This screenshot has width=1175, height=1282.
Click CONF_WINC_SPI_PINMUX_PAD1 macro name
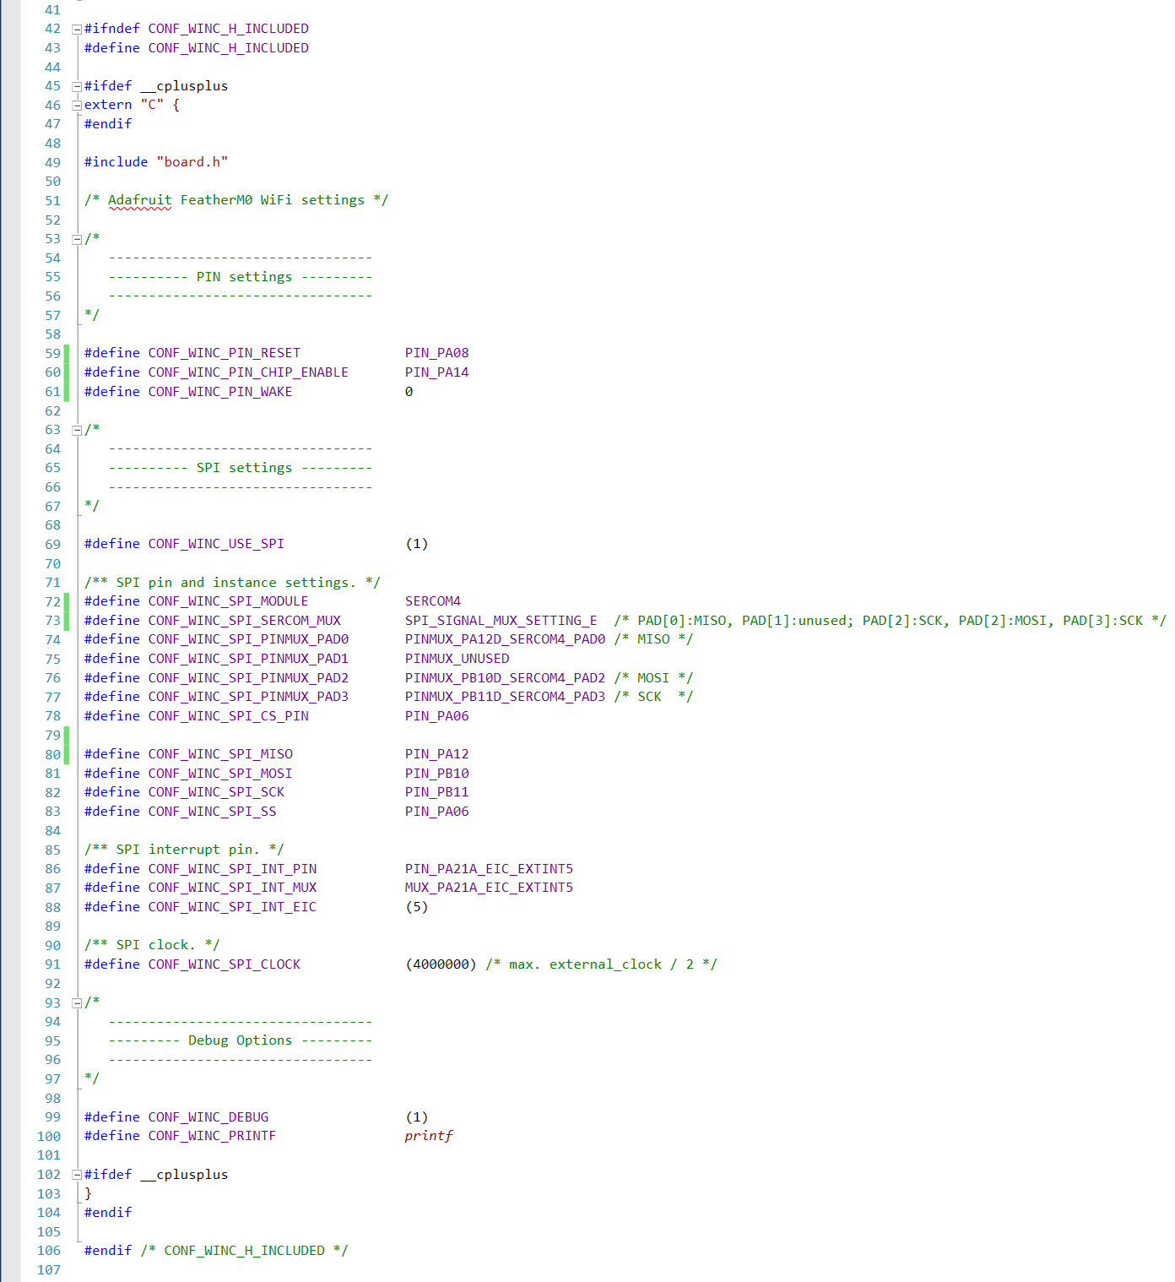[248, 659]
